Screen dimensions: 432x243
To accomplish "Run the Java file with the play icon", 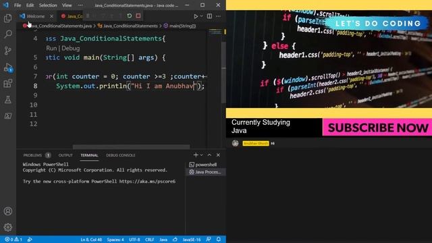I will click(196, 16).
